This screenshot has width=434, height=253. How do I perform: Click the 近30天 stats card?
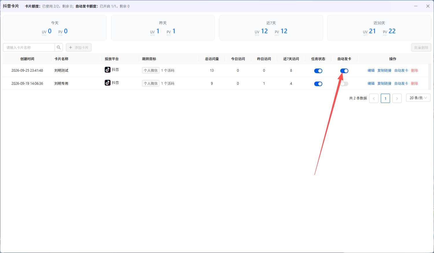379,28
